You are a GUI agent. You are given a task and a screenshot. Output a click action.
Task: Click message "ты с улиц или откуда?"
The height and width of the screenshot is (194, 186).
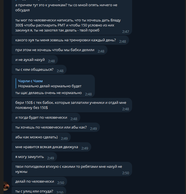pyautogui.click(x=39, y=191)
